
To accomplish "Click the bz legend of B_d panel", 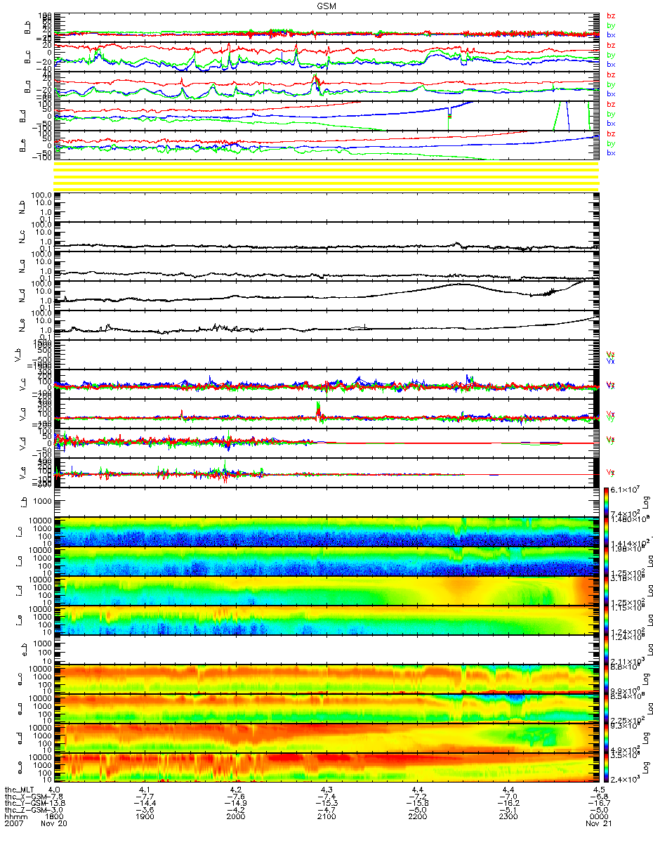I will pos(611,104).
